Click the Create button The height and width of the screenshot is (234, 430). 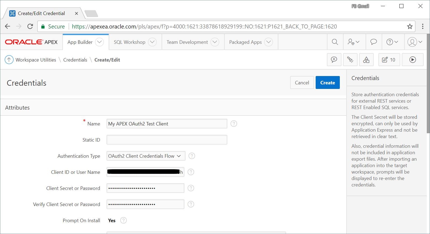[327, 82]
